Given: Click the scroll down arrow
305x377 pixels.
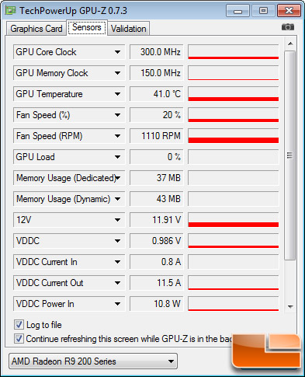Looking at the screenshot, I should 290,307.
